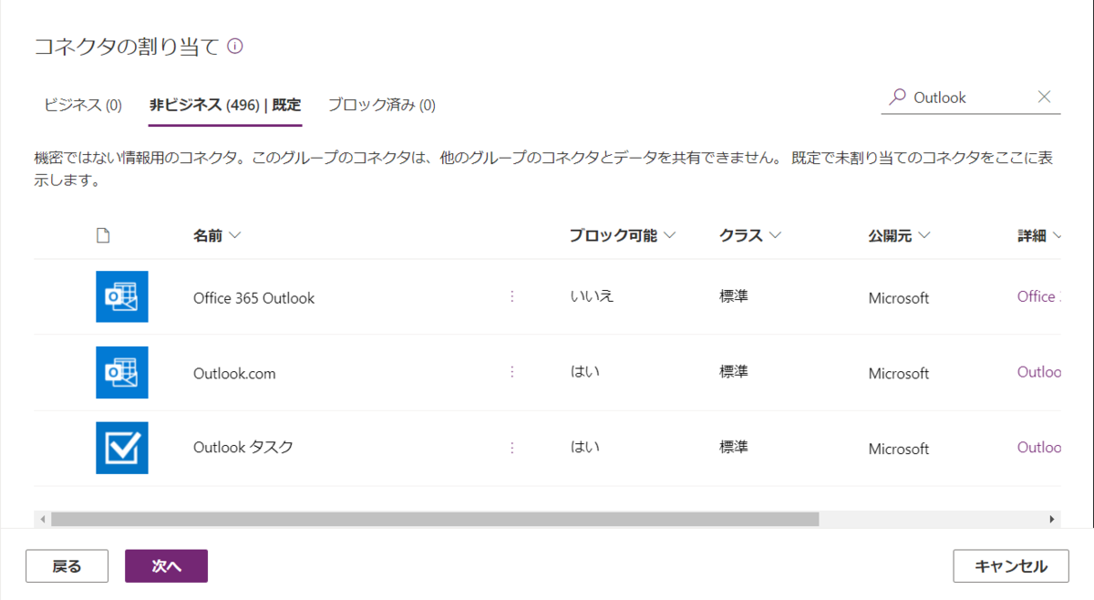Open more options for Outlook タスク
The image size is (1094, 600).
pyautogui.click(x=511, y=448)
